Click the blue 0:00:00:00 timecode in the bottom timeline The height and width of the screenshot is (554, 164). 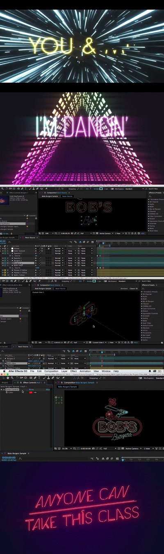tap(9, 457)
